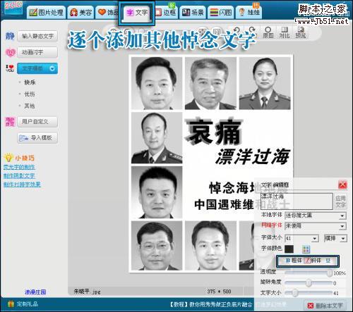353x312 pixels.
Task: Show the original image with 原图
Action: click(x=268, y=32)
